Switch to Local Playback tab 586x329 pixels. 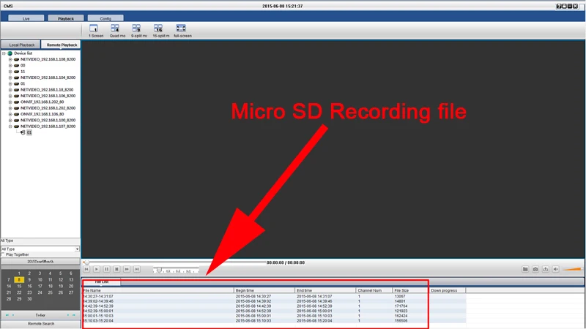click(21, 45)
